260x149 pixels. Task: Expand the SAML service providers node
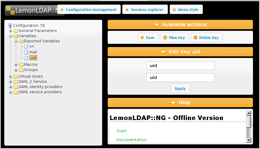click(x=10, y=92)
